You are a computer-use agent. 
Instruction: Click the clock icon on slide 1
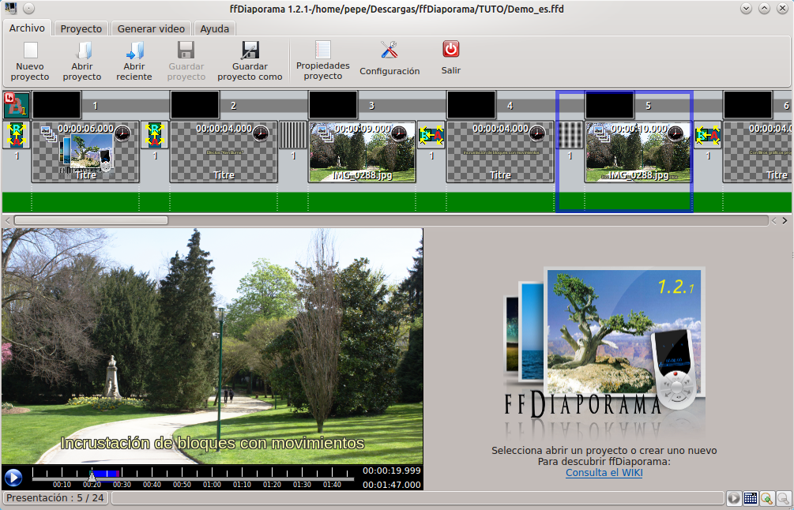pos(122,133)
